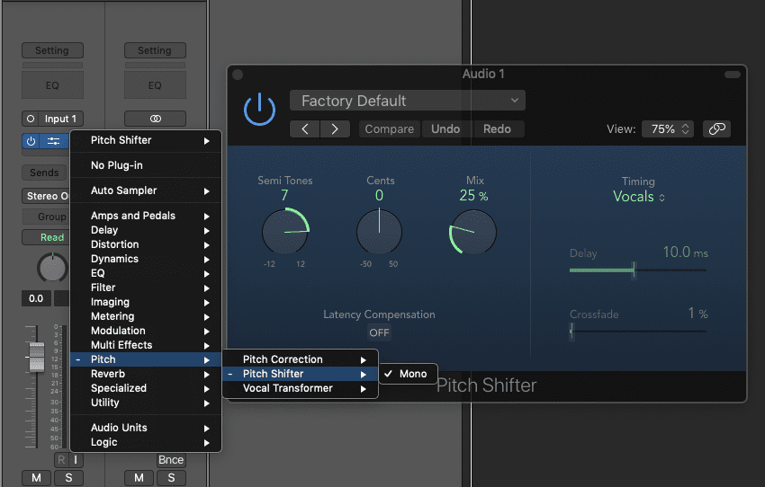Open the Timing Vocals dropdown
Viewport: 765px width, 487px height.
(638, 197)
